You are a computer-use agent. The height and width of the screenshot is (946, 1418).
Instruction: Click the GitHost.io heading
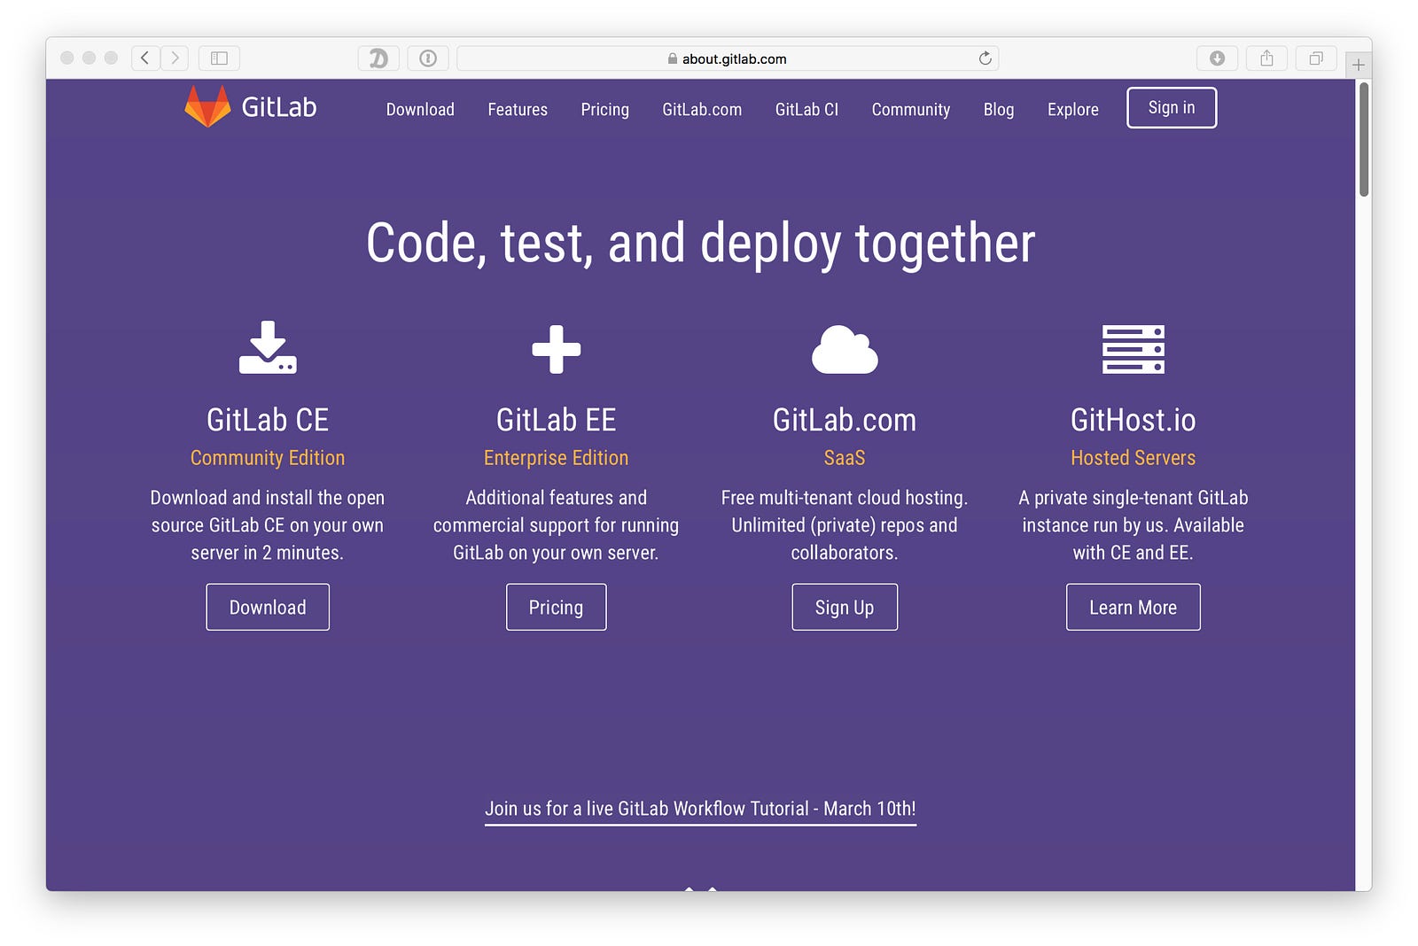(x=1134, y=420)
